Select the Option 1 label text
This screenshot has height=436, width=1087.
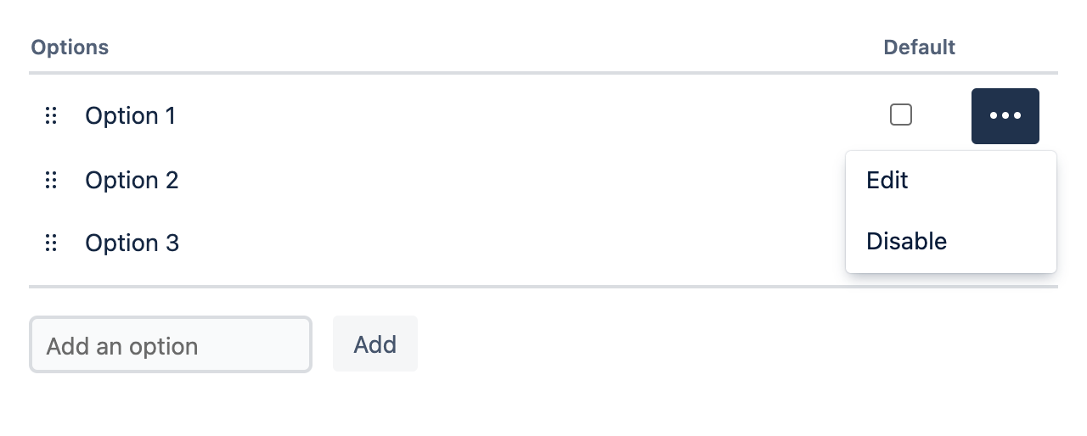click(130, 116)
